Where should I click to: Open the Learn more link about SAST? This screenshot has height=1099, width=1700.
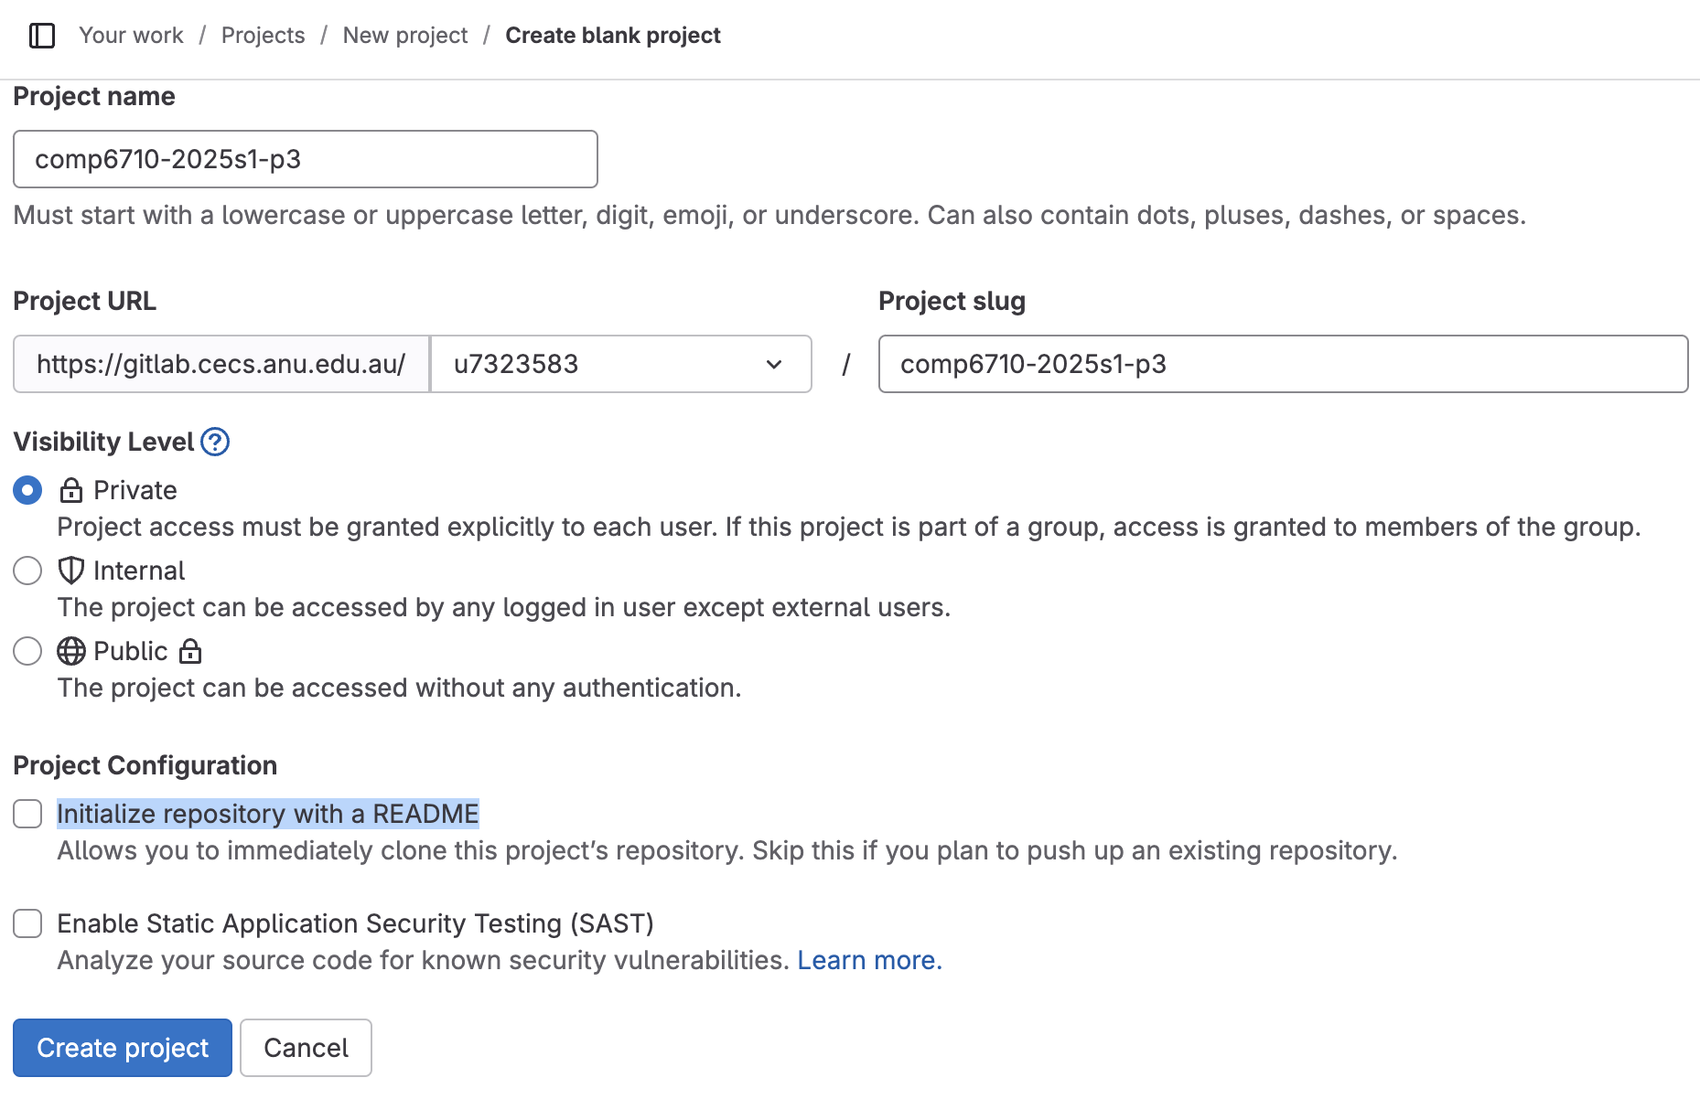pyautogui.click(x=869, y=960)
